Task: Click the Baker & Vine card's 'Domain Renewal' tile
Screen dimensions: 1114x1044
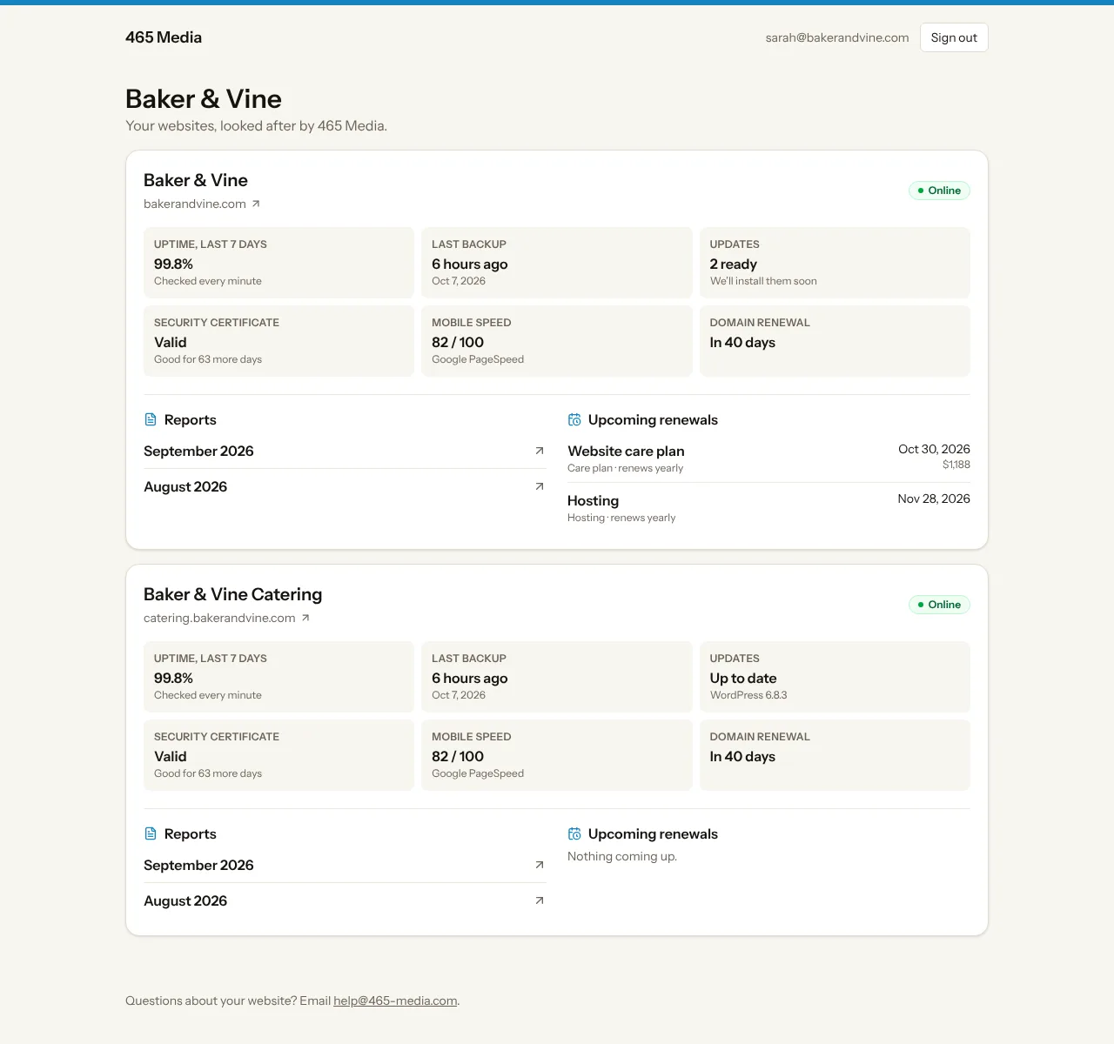Action: [835, 341]
